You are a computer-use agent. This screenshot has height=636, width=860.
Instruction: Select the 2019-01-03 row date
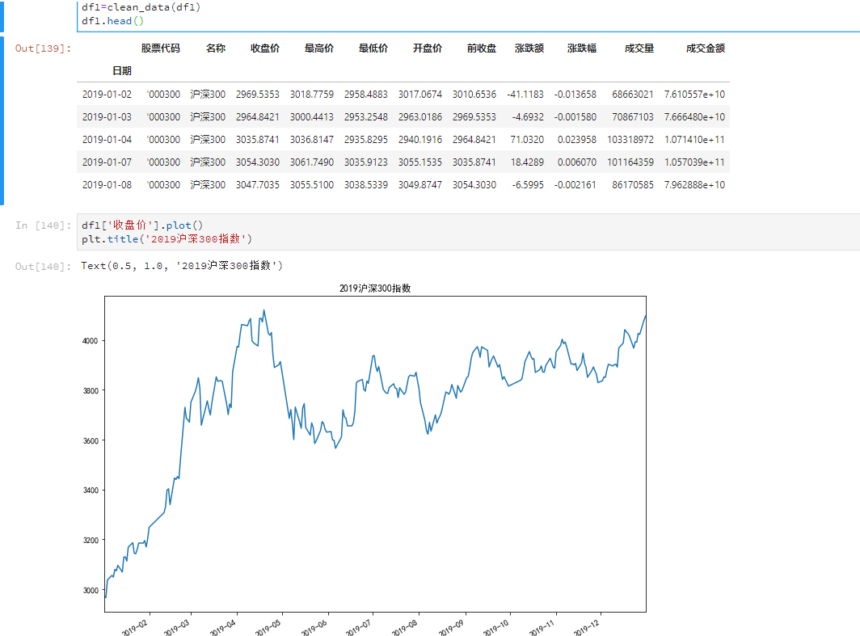pyautogui.click(x=107, y=117)
